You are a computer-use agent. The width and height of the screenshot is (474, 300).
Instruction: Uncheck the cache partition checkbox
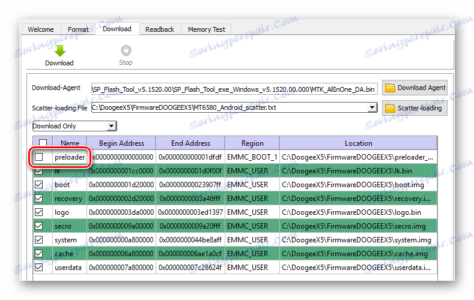click(x=38, y=254)
